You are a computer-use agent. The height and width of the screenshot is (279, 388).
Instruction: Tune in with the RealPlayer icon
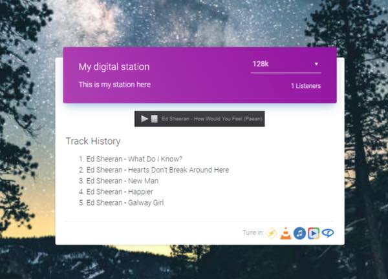[x=328, y=232]
